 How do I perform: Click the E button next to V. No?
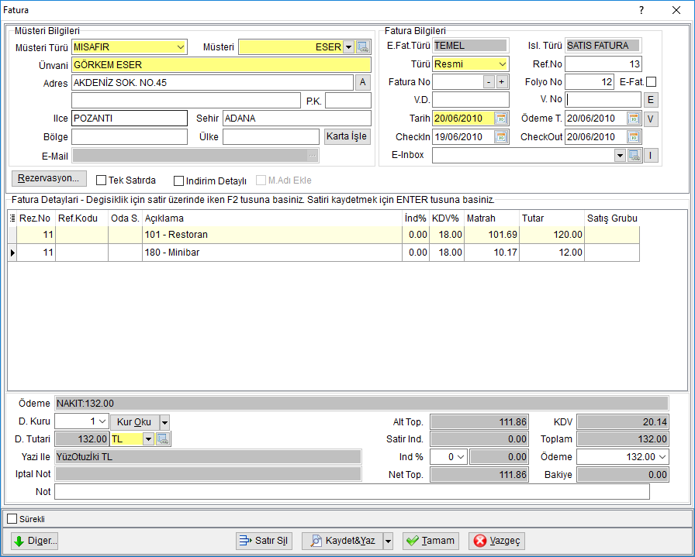click(x=651, y=100)
